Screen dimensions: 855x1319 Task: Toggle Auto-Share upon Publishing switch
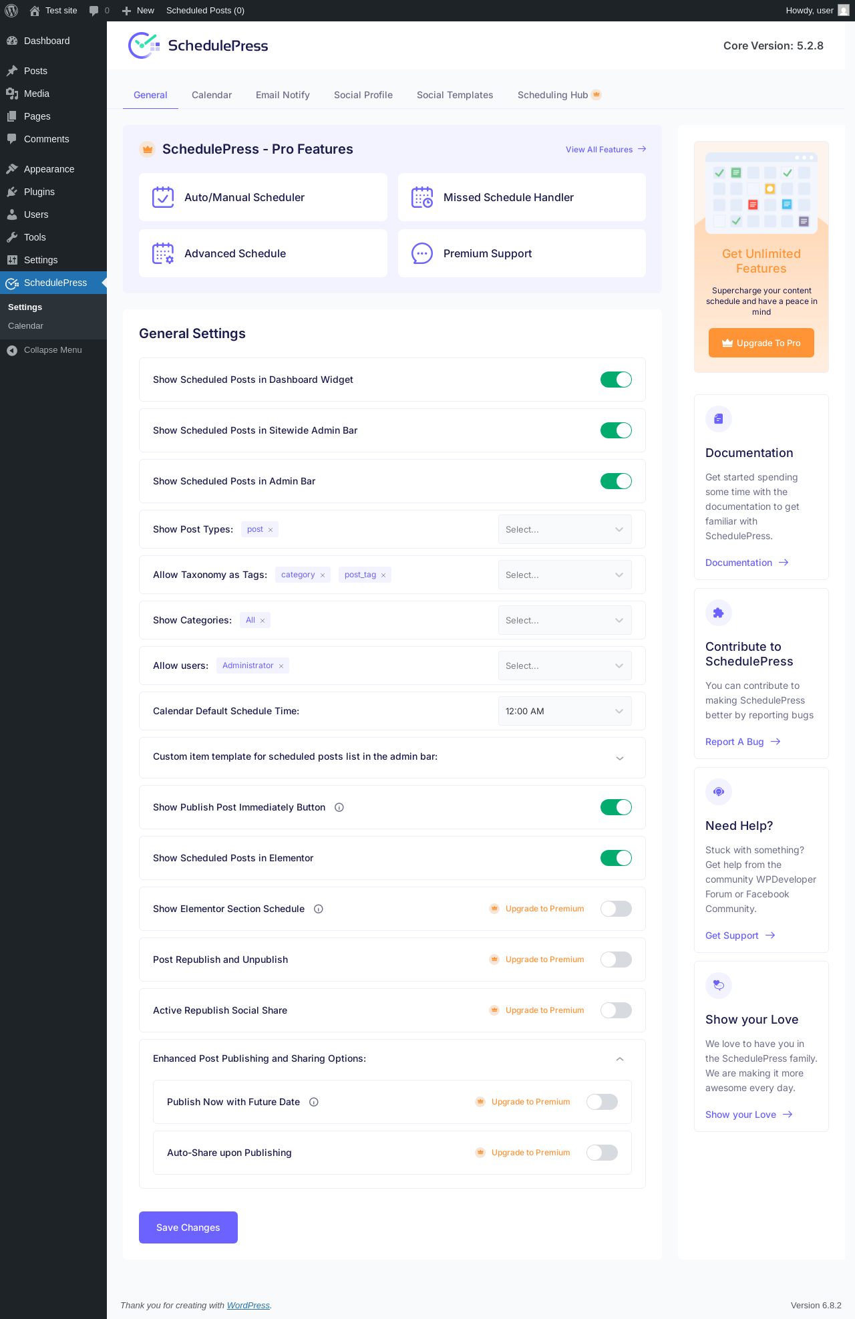pyautogui.click(x=602, y=1153)
